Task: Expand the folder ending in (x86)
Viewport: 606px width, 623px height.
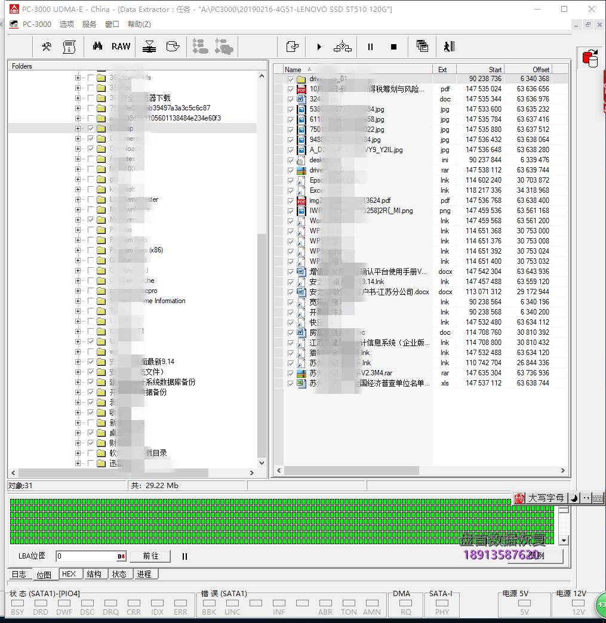Action: 78,250
